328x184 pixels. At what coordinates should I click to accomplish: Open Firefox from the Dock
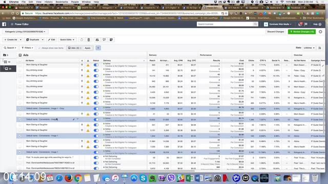(x=68, y=178)
